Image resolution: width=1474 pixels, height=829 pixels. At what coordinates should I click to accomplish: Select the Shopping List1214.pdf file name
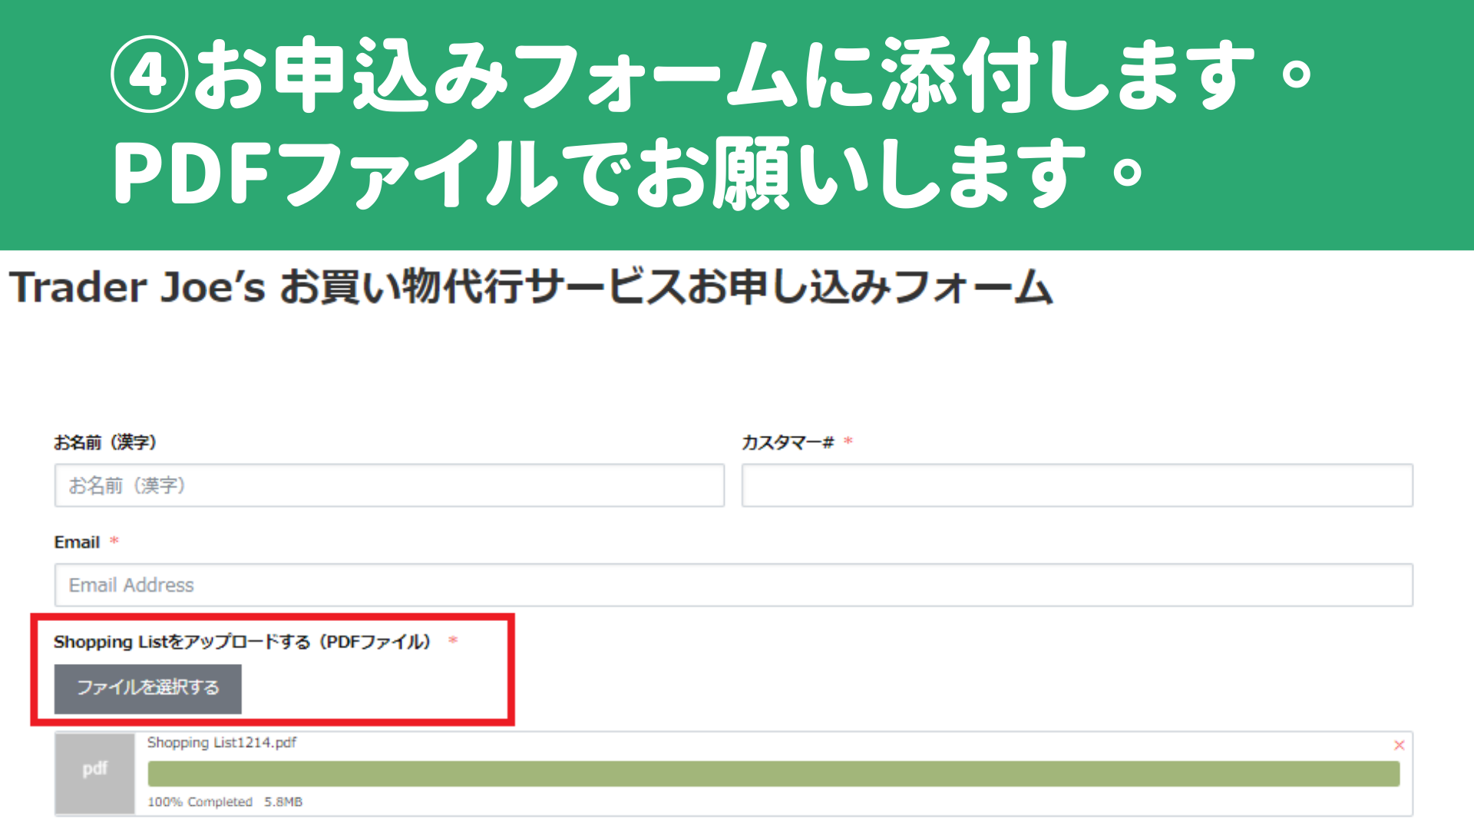click(x=221, y=743)
